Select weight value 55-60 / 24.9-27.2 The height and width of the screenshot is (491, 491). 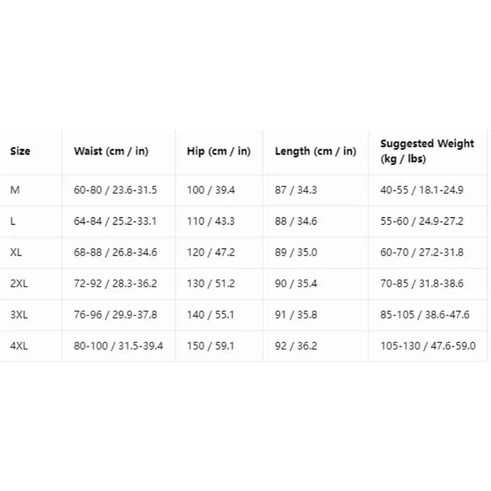[x=422, y=222]
